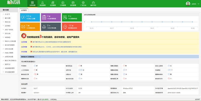This screenshot has height=101, width=201.
Task: Open 快递公司管理 sidebar entry
Action: coord(9,53)
